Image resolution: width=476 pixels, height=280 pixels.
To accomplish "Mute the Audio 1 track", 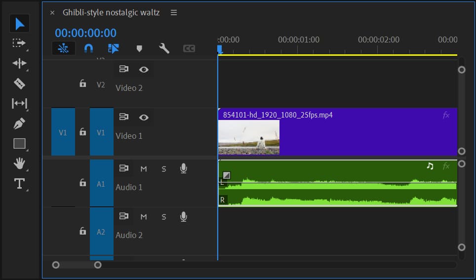I will pyautogui.click(x=144, y=169).
